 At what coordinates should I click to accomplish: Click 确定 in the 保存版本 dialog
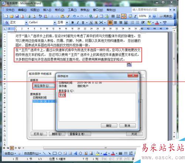click(x=109, y=126)
